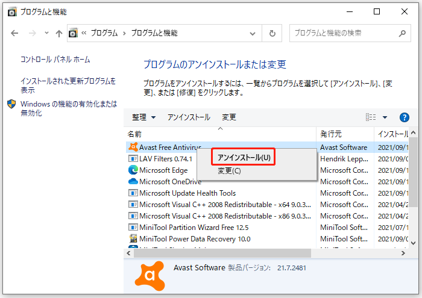Image resolution: width=422 pixels, height=298 pixels.
Task: Click the Microsoft Edge icon in list
Action: pos(133,170)
